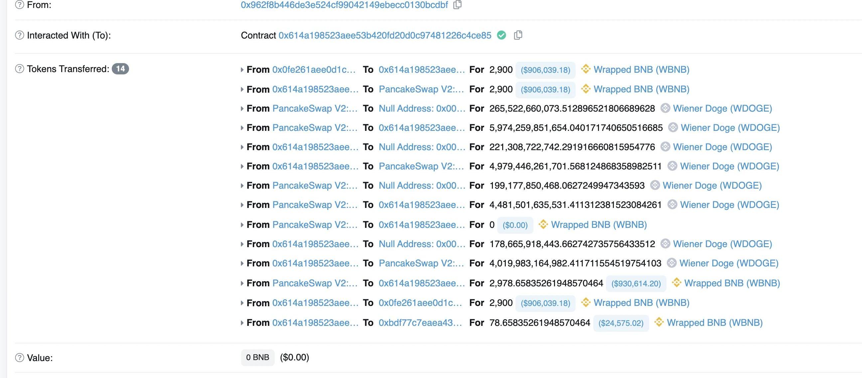
Task: Click the WBNB icon in the 78.658 row
Action: [x=659, y=322]
